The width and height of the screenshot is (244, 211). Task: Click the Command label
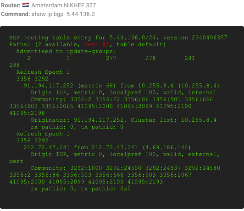pos(16,14)
